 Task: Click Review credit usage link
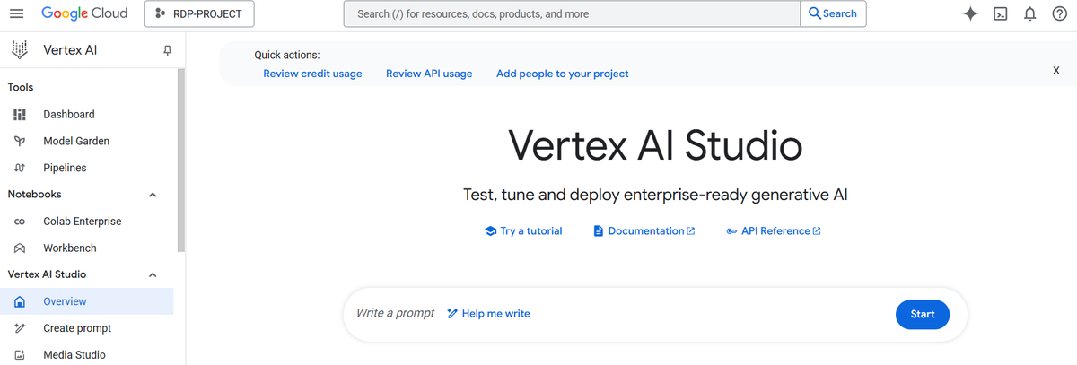312,74
